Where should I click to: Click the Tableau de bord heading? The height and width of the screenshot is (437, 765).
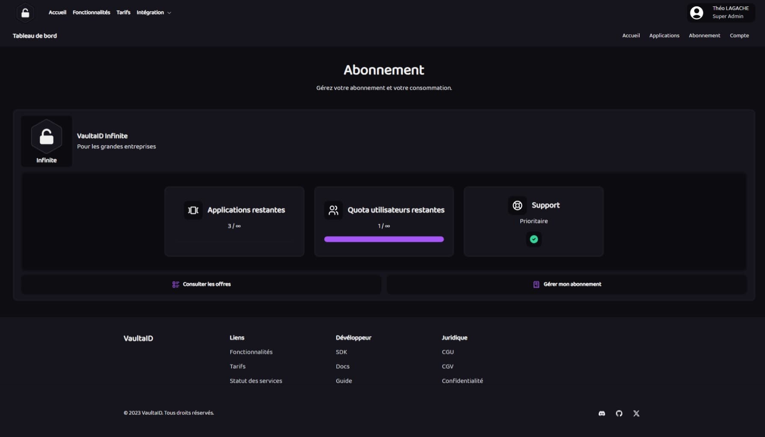click(x=35, y=36)
